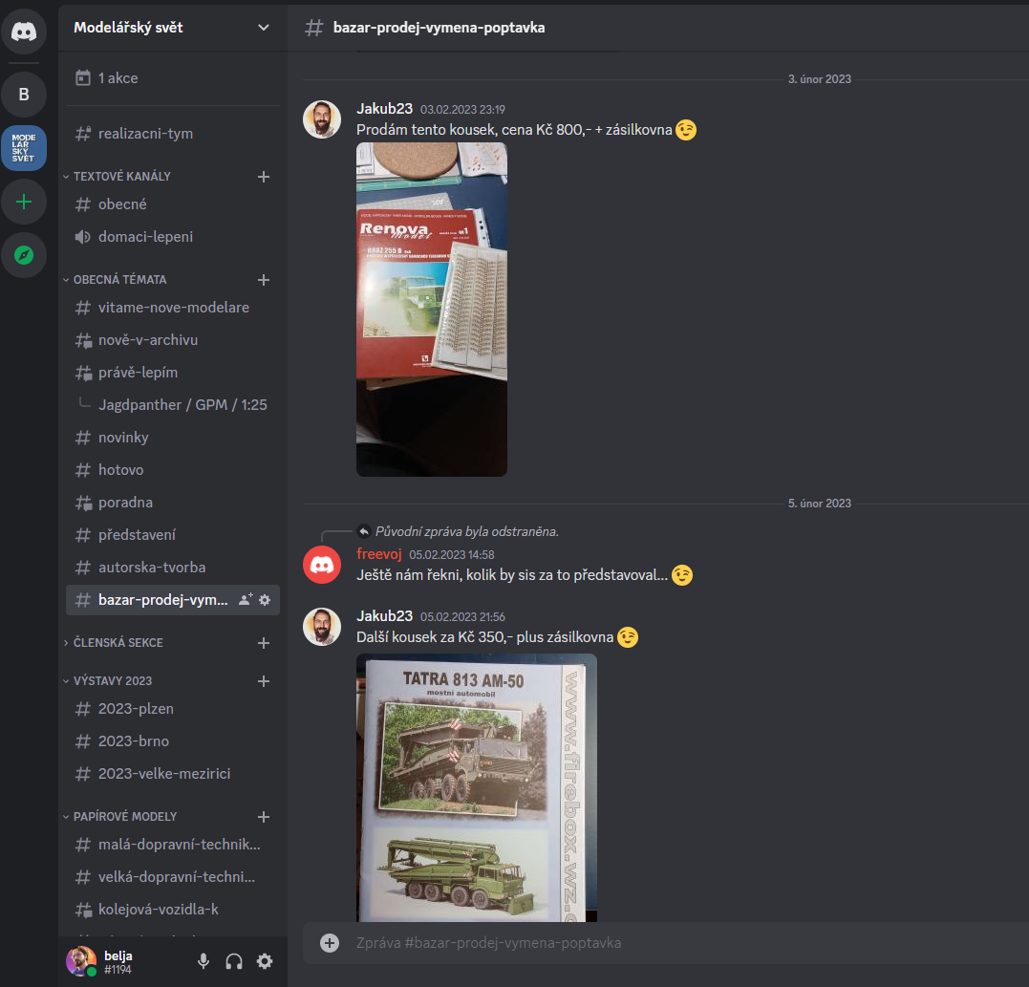Click the winking emoji after 'zásilkovna' Kč 800 message
The image size is (1029, 987).
tap(686, 130)
